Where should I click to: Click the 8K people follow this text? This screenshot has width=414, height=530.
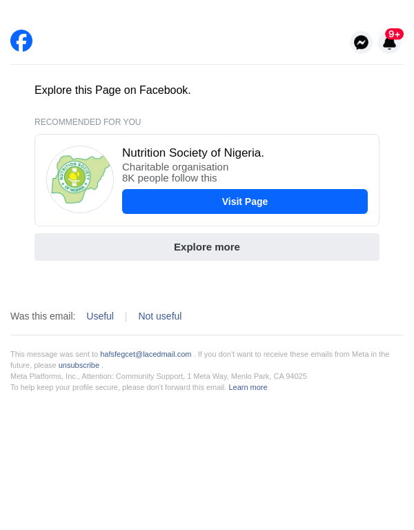coord(170,178)
